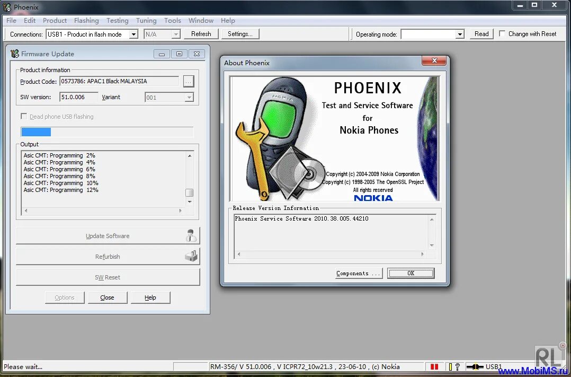Image resolution: width=571 pixels, height=377 pixels.
Task: Click the SW Reset button
Action: tap(108, 277)
